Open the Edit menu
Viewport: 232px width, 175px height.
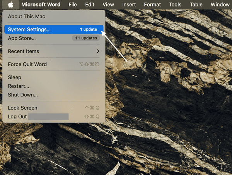tap(90, 5)
